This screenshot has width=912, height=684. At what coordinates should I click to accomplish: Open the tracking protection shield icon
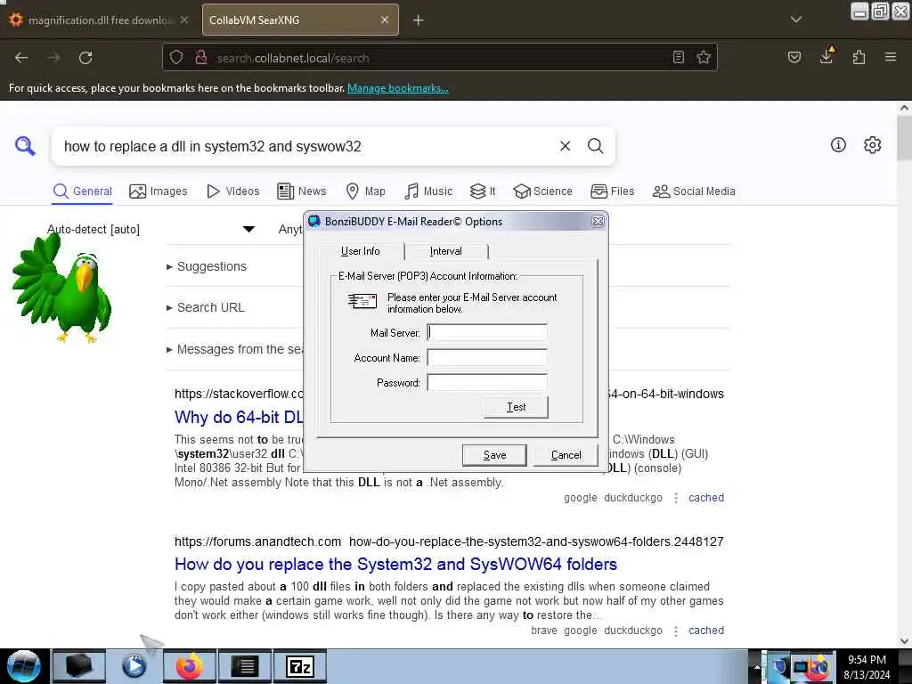[x=176, y=57]
